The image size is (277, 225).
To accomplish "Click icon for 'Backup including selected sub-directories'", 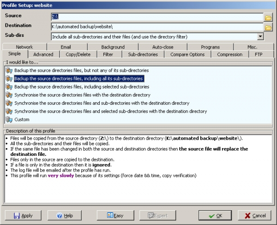I will point(9,87).
